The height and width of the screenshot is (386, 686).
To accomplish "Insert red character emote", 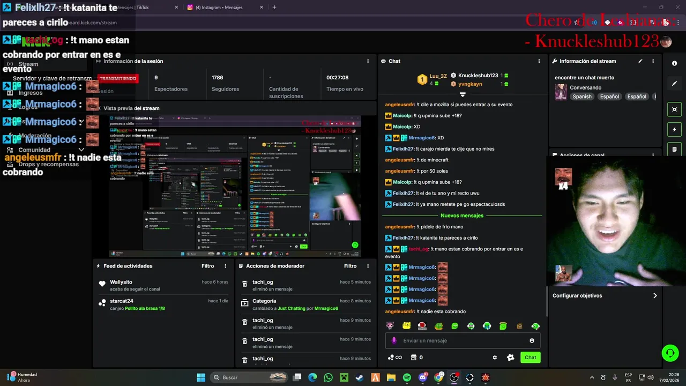I will 422,326.
